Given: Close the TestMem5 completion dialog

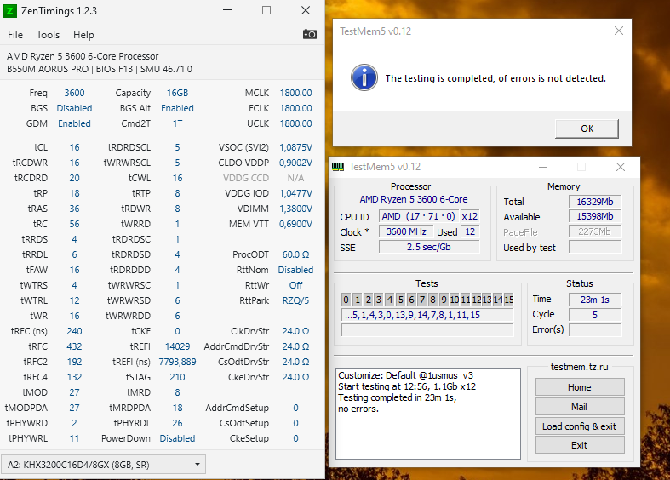Looking at the screenshot, I should (x=618, y=31).
